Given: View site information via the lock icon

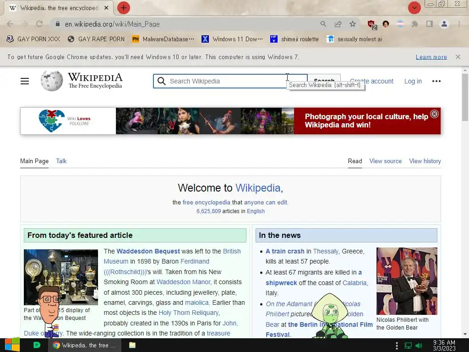Looking at the screenshot, I should pos(58,24).
